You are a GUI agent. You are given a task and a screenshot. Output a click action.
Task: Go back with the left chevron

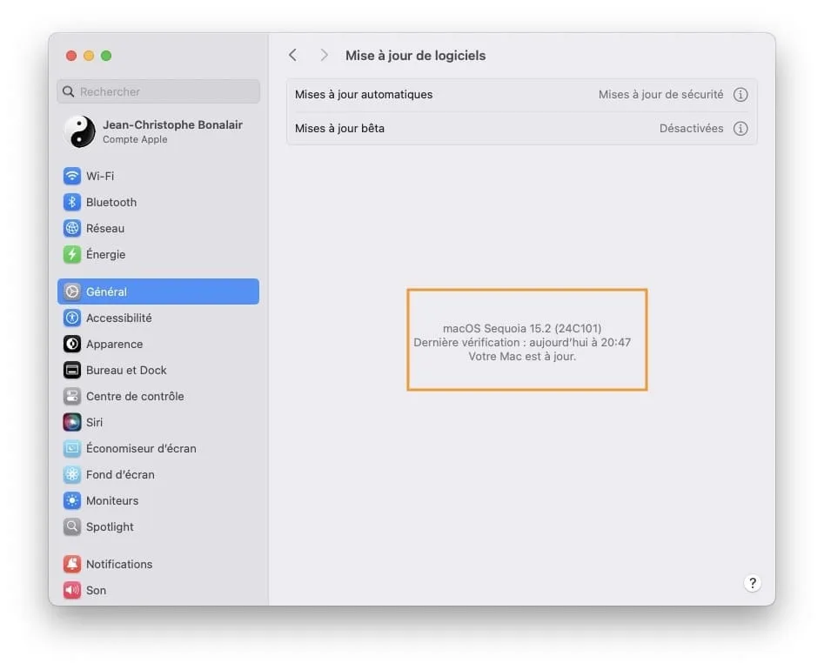(x=292, y=55)
